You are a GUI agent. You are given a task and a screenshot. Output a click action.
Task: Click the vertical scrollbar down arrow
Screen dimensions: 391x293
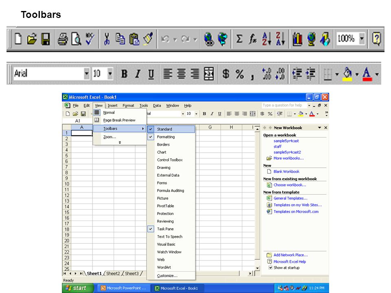[257, 268]
